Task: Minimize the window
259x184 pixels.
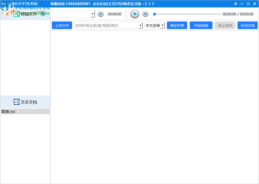Action: click(242, 4)
